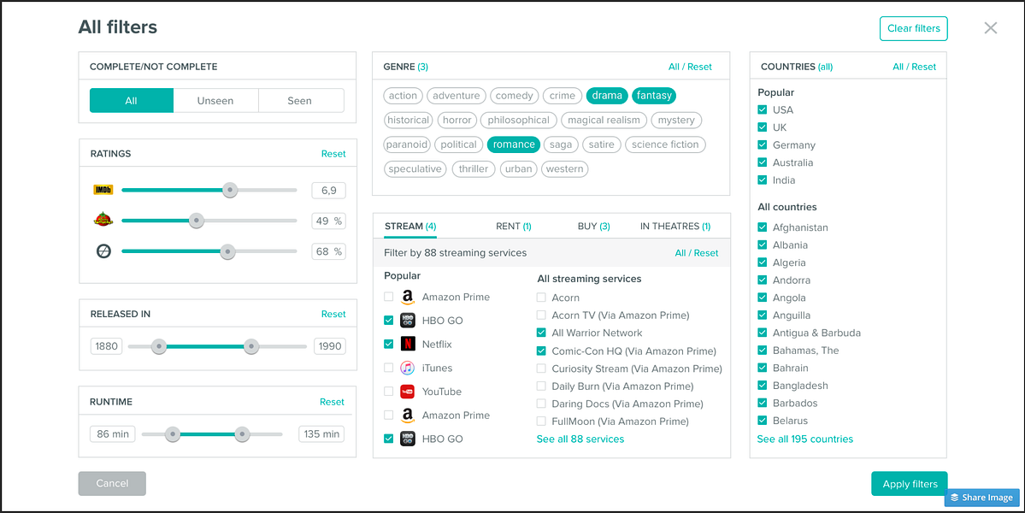Screen dimensions: 1025x513
Task: Click the Metacritic slider handle
Action: tap(227, 251)
